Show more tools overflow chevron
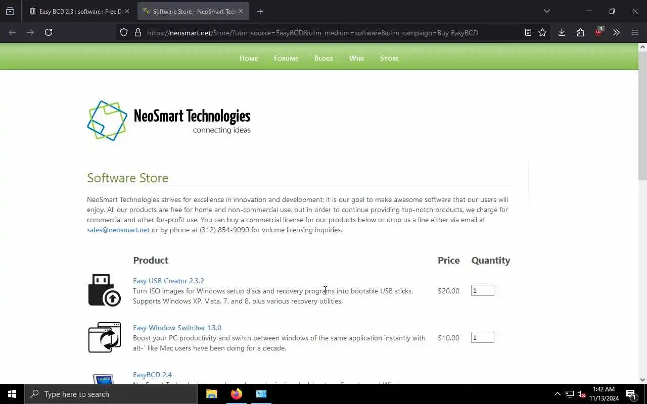The height and width of the screenshot is (404, 647). 616,32
